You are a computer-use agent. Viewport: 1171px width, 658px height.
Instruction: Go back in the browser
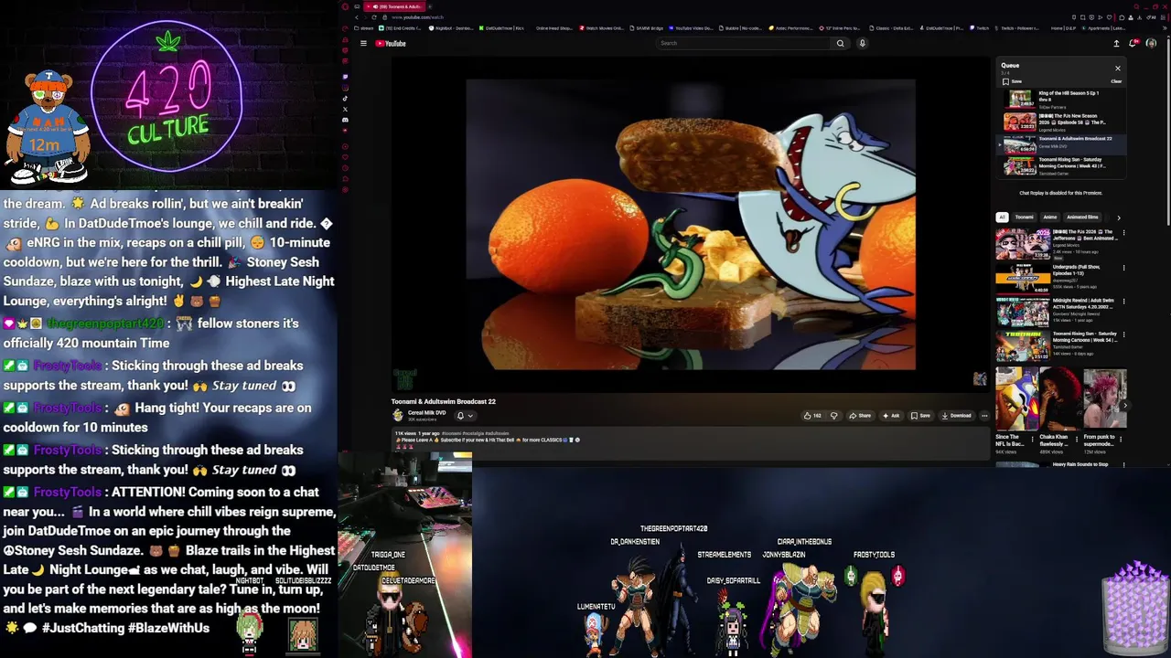[357, 17]
